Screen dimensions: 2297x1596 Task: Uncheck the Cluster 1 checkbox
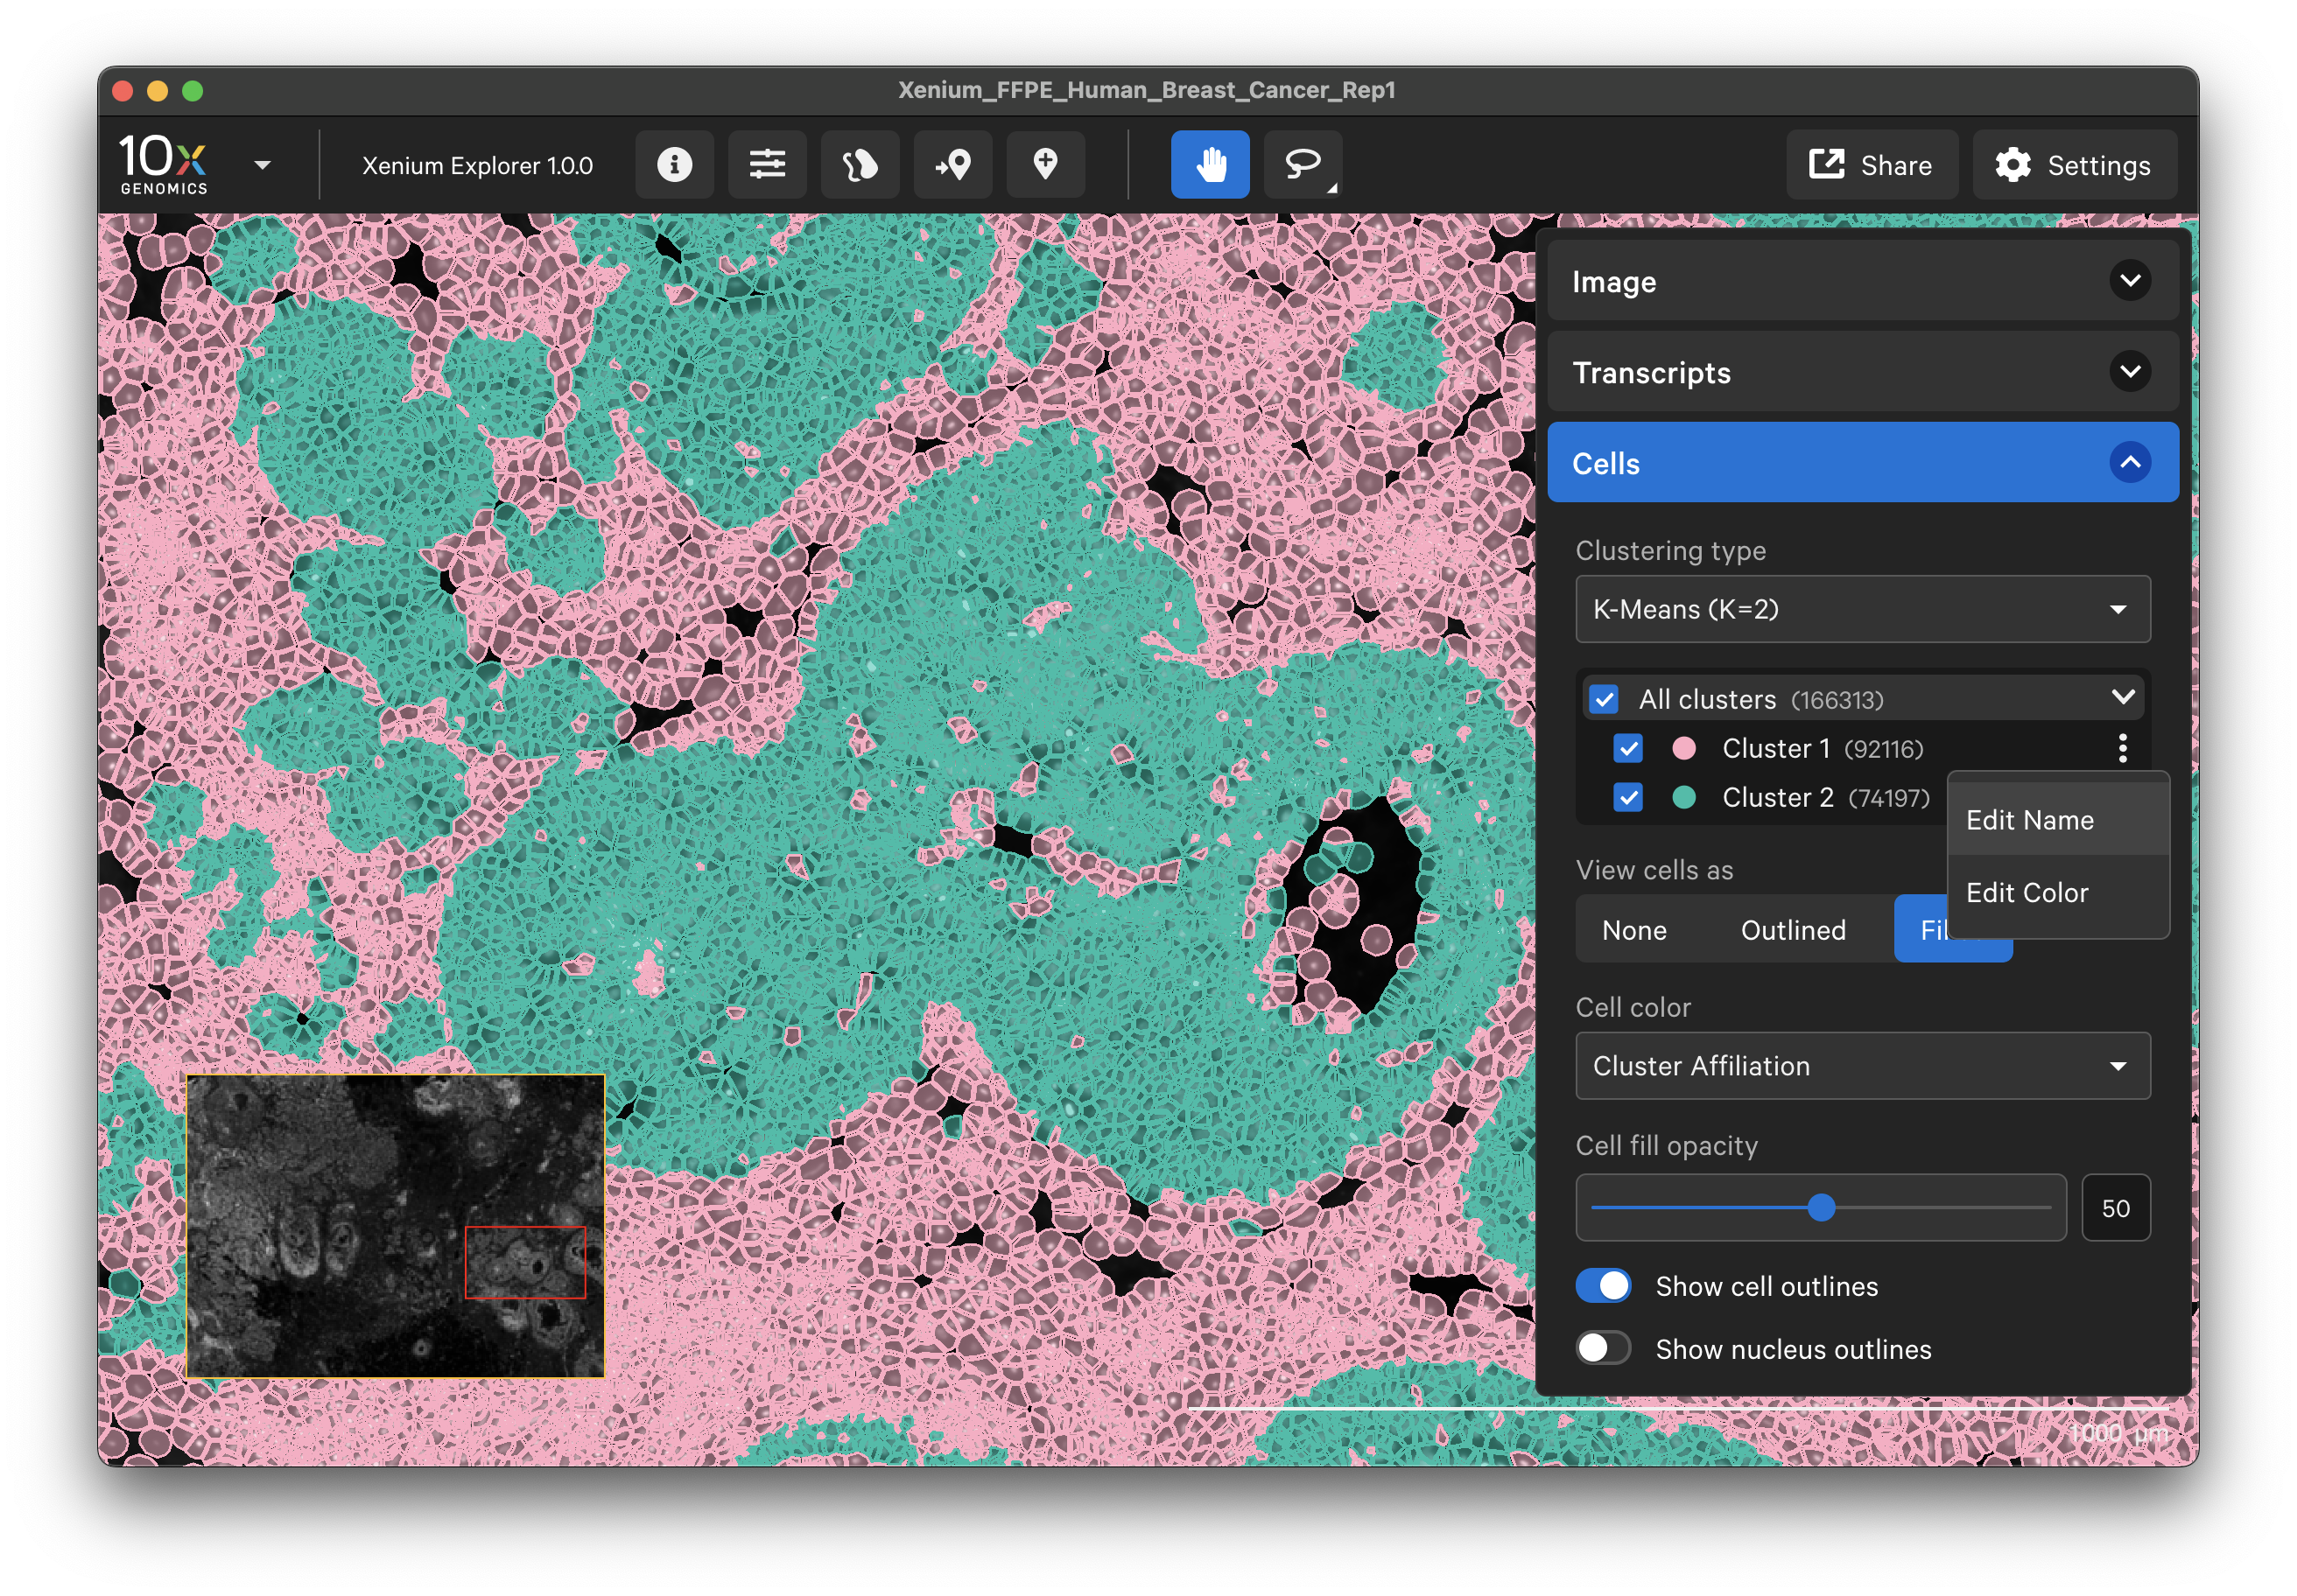coord(1627,748)
